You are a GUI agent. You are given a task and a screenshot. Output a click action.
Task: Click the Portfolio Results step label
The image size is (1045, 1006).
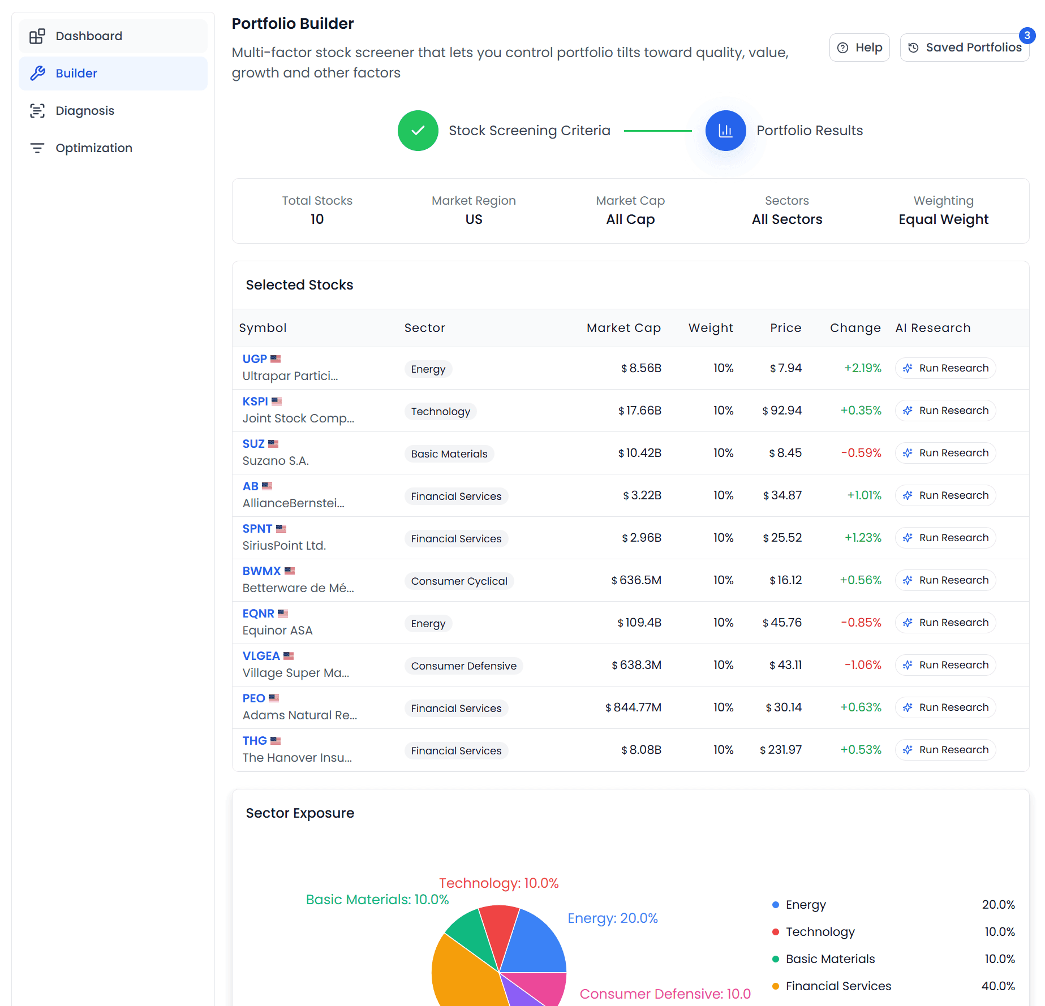(x=810, y=131)
